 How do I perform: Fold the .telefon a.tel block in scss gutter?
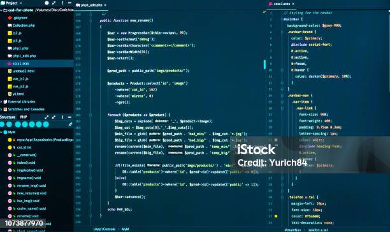(x=282, y=197)
